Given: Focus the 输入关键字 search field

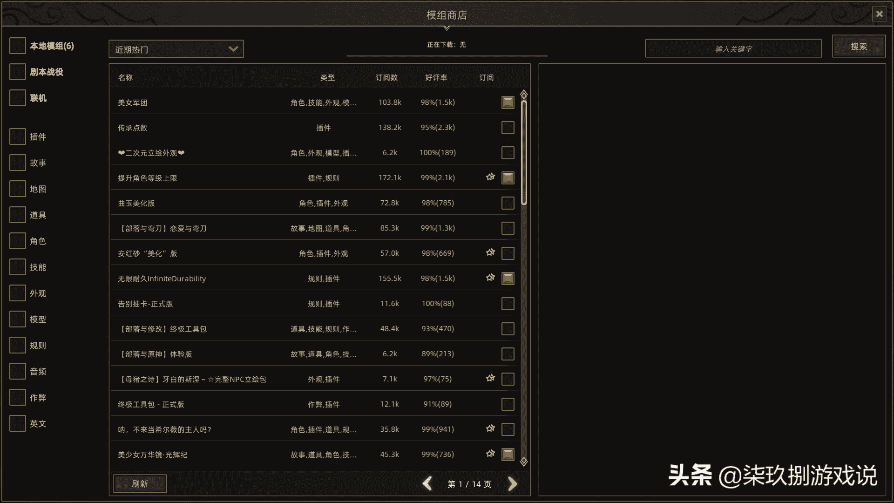Looking at the screenshot, I should (733, 48).
